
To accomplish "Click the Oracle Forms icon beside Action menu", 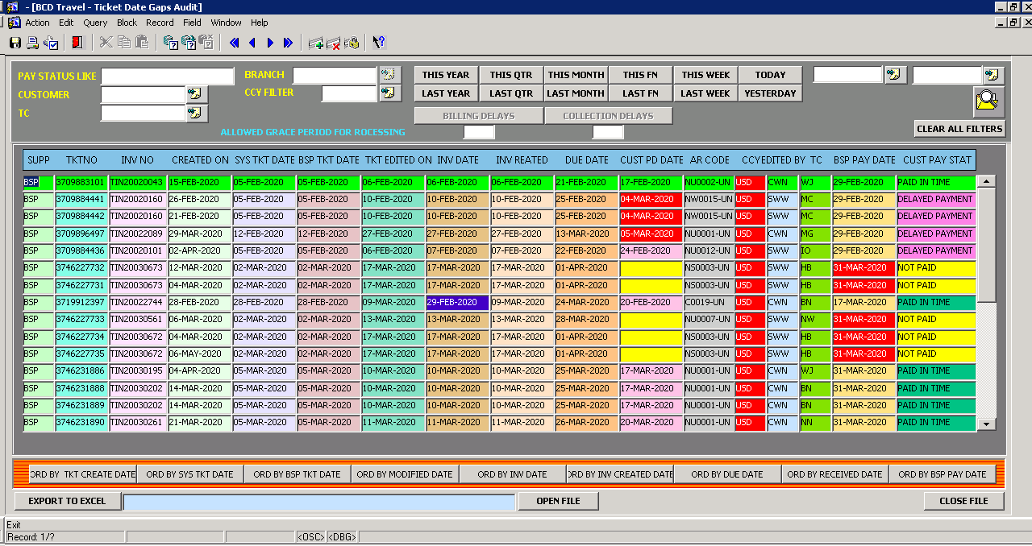I will [14, 23].
